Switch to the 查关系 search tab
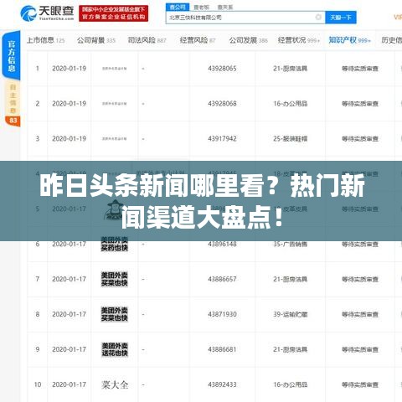402x402 pixels. 225,8
